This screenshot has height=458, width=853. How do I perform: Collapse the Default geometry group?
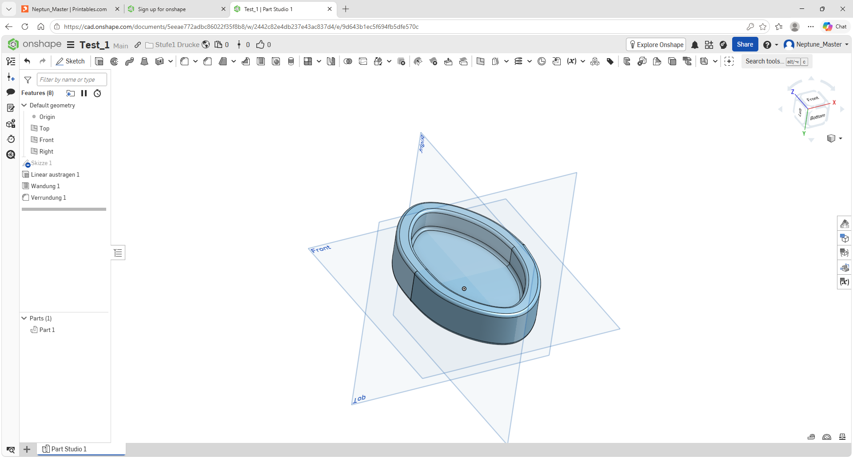point(24,105)
